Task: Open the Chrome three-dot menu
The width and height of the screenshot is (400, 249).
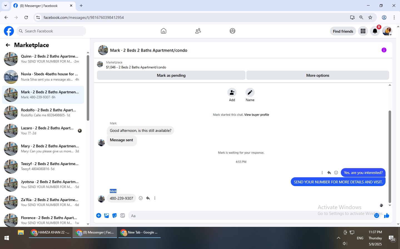Action: (x=394, y=17)
